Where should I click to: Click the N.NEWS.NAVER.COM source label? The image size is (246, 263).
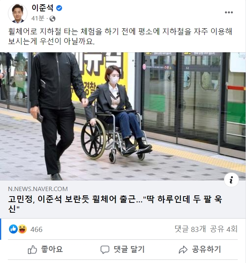click(x=38, y=189)
